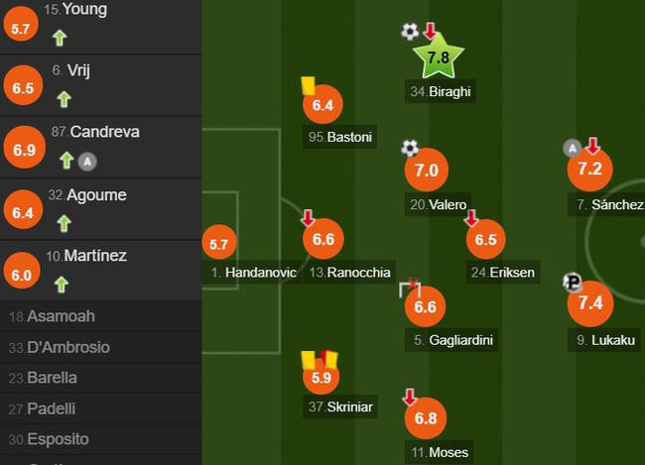The width and height of the screenshot is (645, 465).
Task: Click the penalty ball icon above Lukaku
Action: pos(572,282)
